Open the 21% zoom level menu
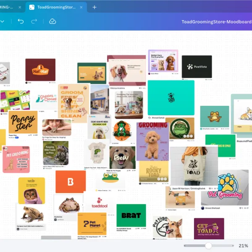 click(x=243, y=246)
